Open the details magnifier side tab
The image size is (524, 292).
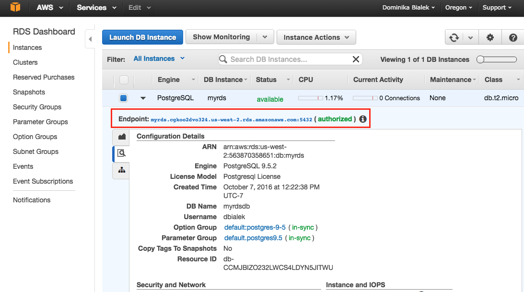(122, 153)
